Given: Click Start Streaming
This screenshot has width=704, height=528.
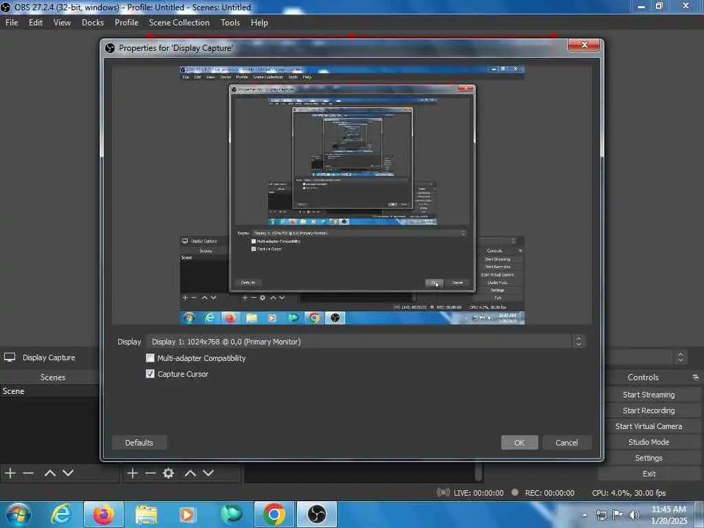Looking at the screenshot, I should click(x=649, y=395).
